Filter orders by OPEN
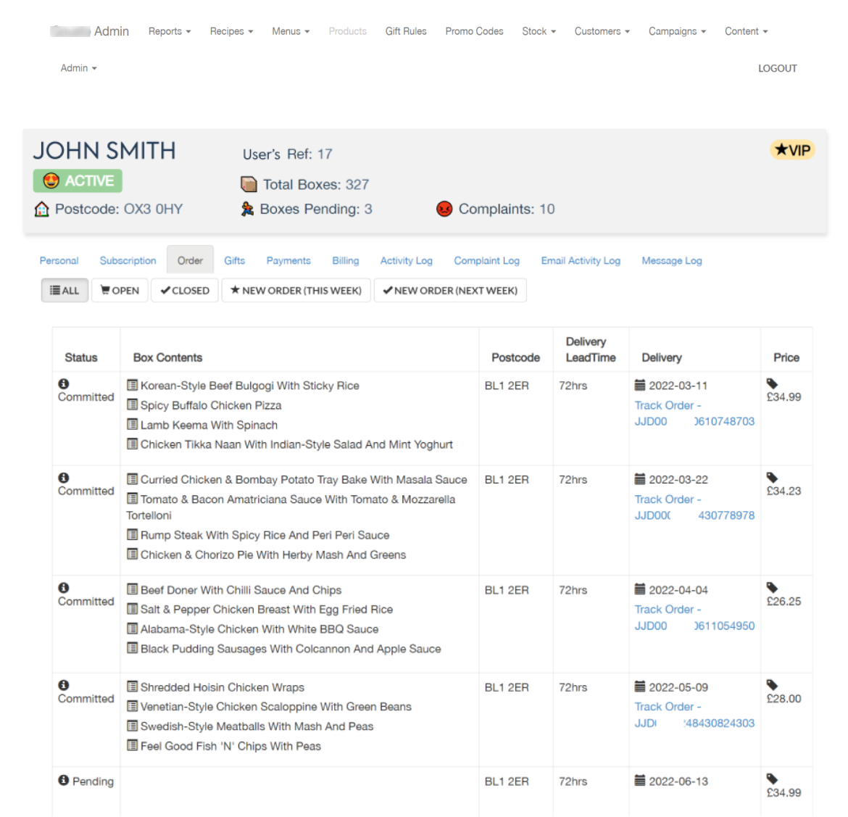 point(120,291)
